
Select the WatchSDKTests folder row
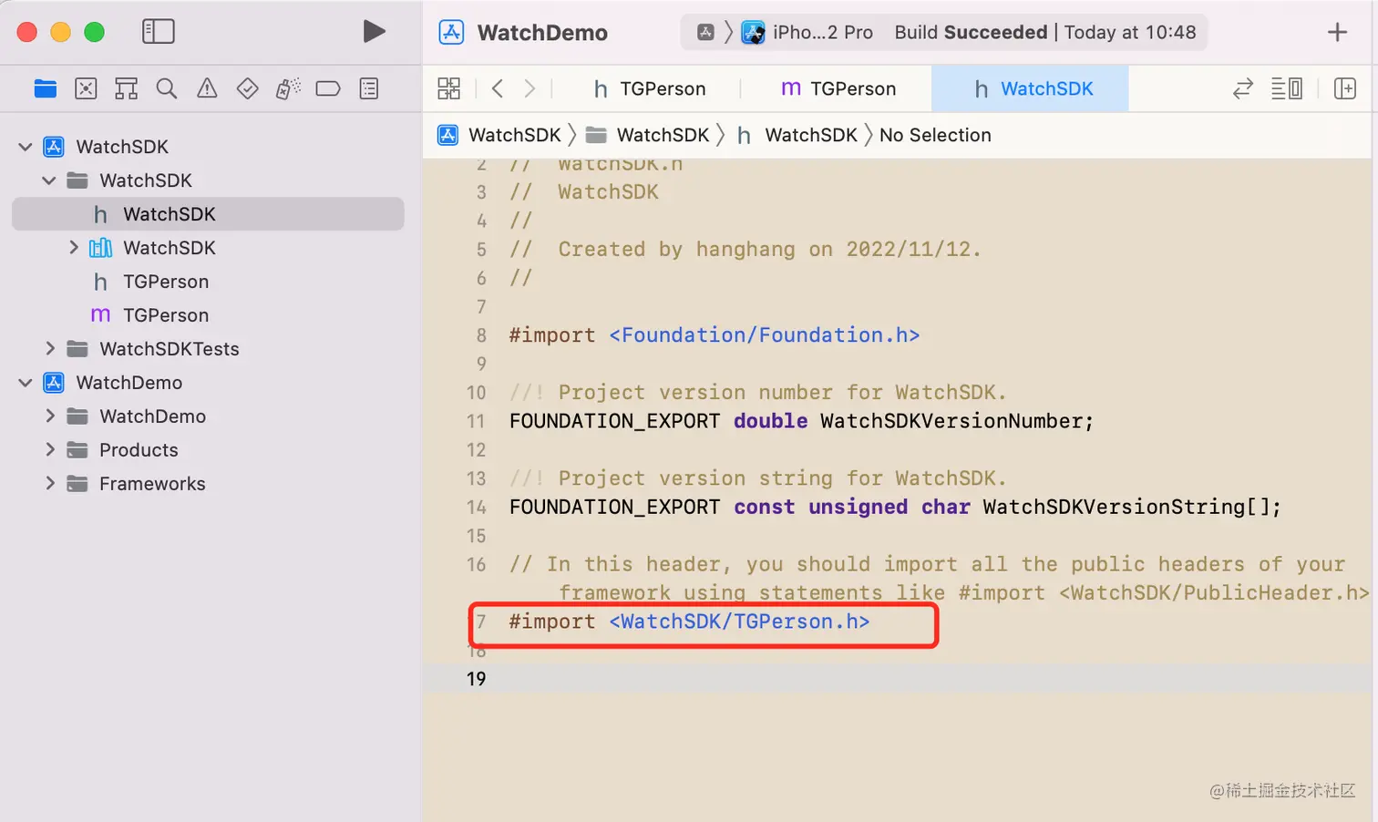208,349
